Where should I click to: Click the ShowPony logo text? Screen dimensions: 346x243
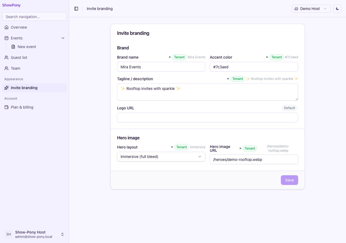tap(11, 5)
